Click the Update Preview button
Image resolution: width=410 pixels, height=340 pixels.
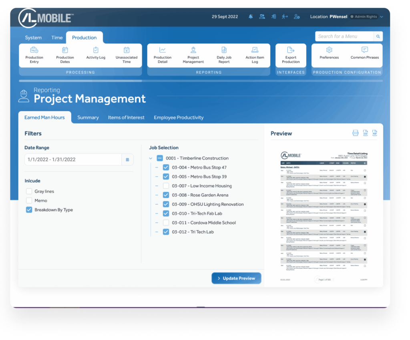pos(236,278)
